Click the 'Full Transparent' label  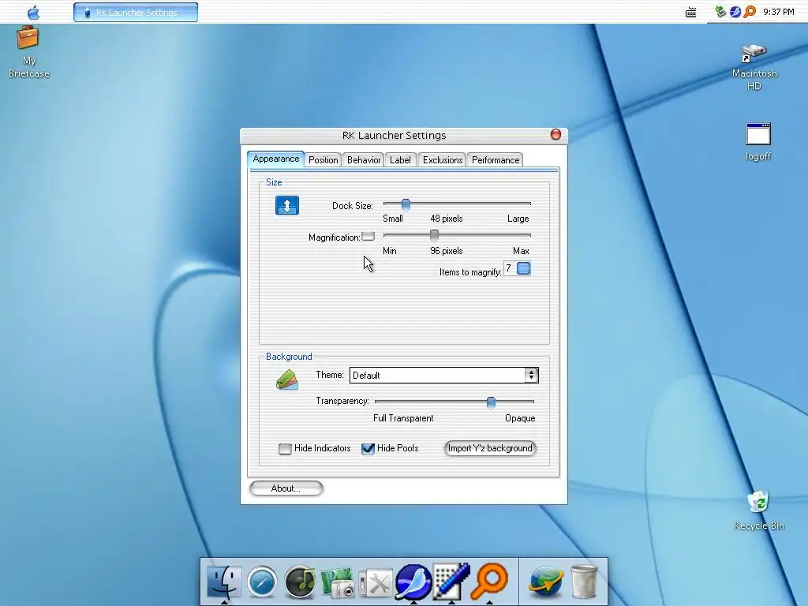pos(403,418)
